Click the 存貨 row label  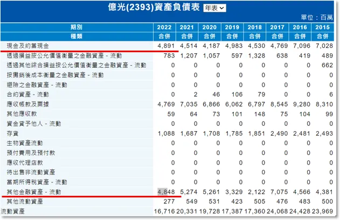[x=12, y=133]
